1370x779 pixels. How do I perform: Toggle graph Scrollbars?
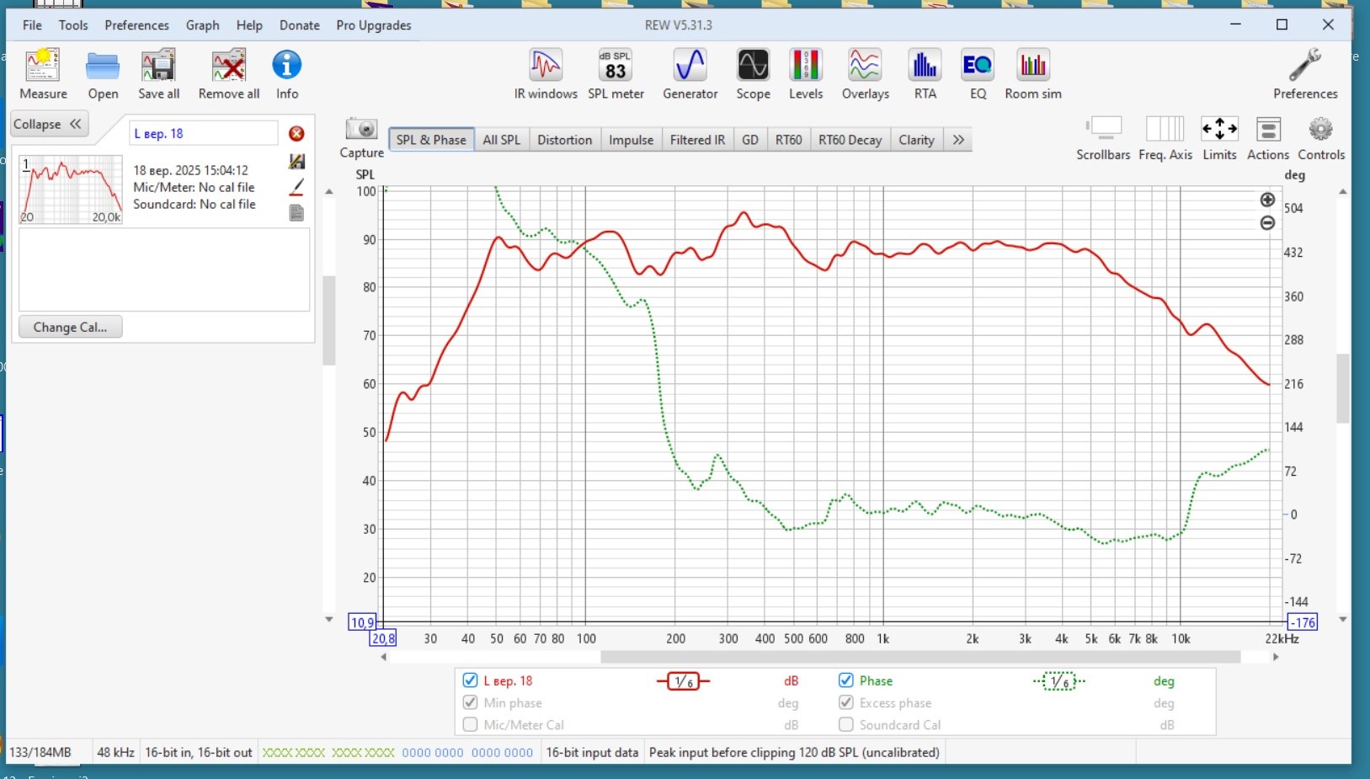[1103, 138]
